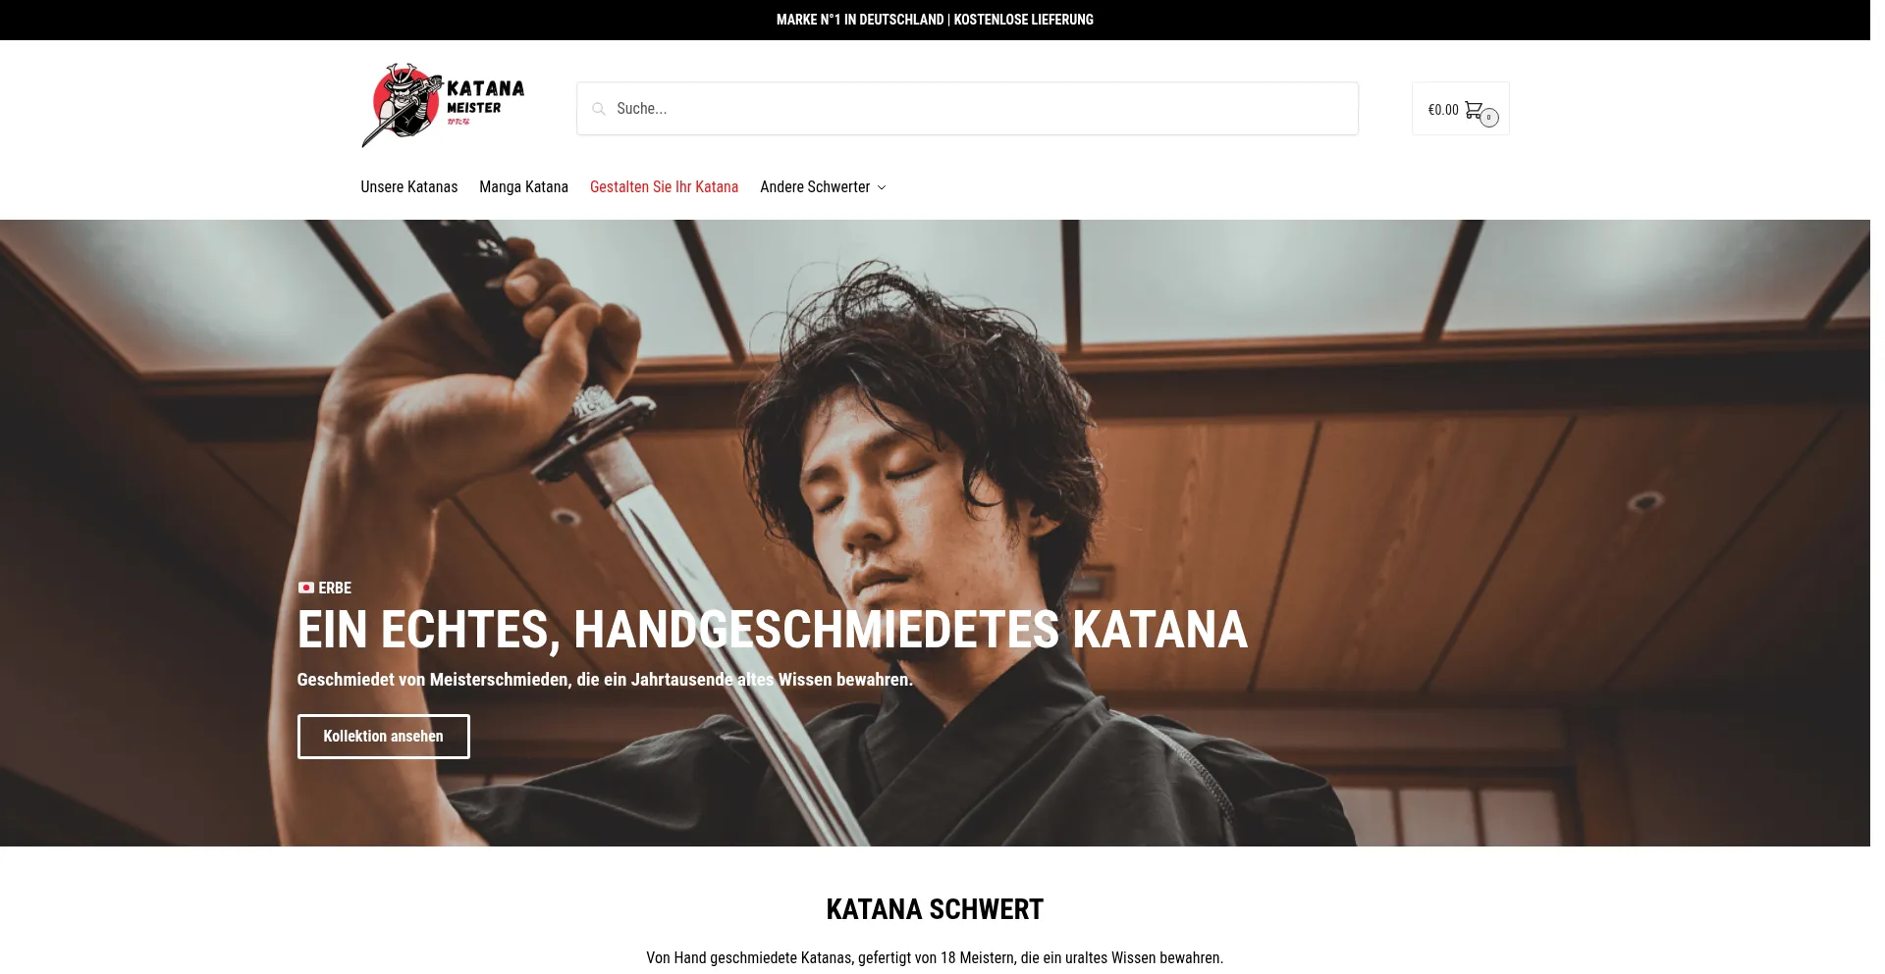The image size is (1885, 974).
Task: Click the search magnifier icon
Action: point(599,109)
